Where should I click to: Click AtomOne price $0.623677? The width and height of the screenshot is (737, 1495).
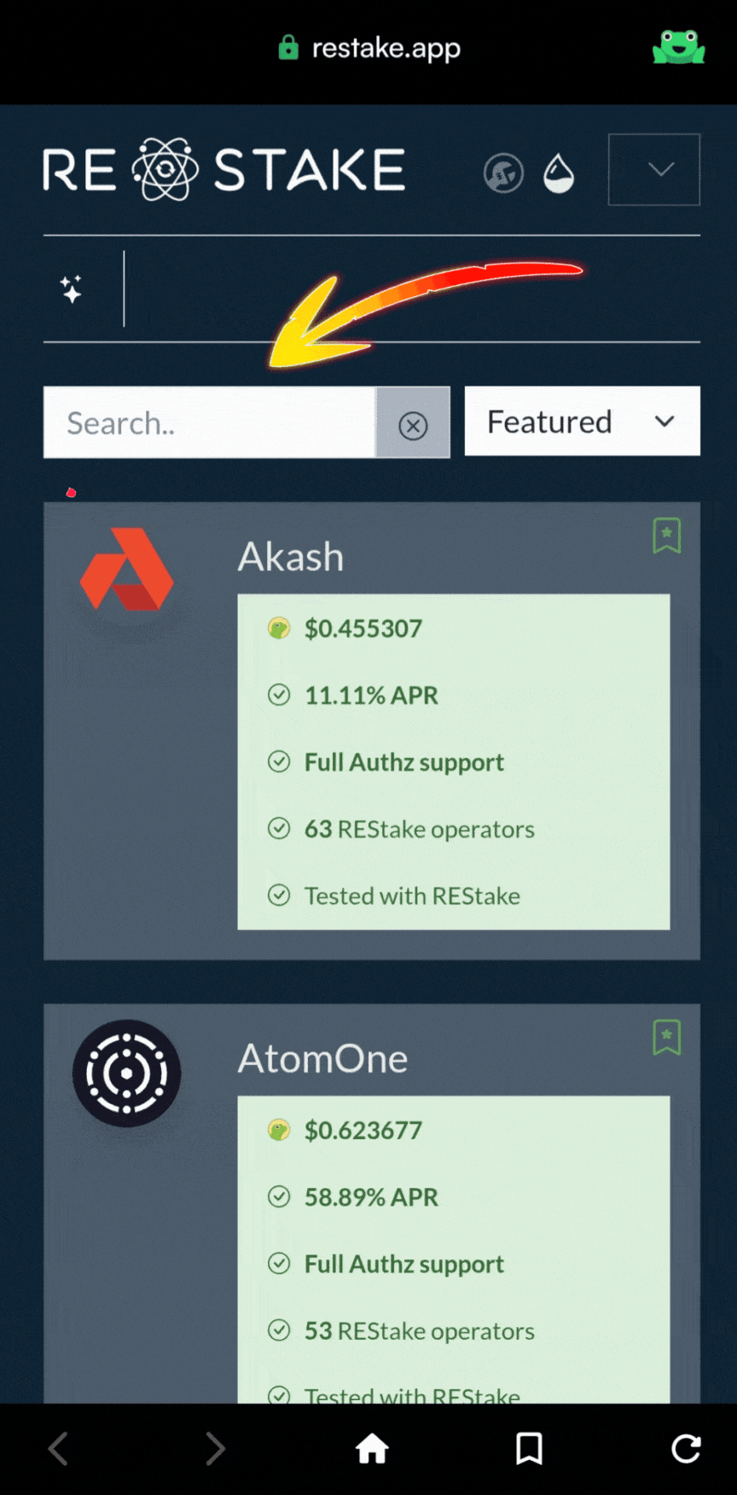pyautogui.click(x=363, y=1131)
